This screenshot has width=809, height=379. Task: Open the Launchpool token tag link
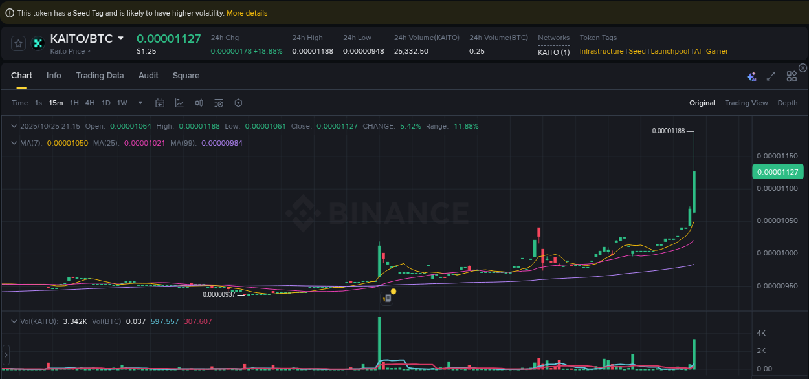670,50
